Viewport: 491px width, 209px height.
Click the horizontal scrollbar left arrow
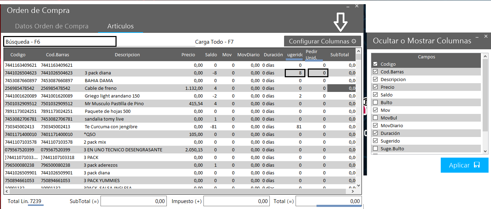[7, 191]
